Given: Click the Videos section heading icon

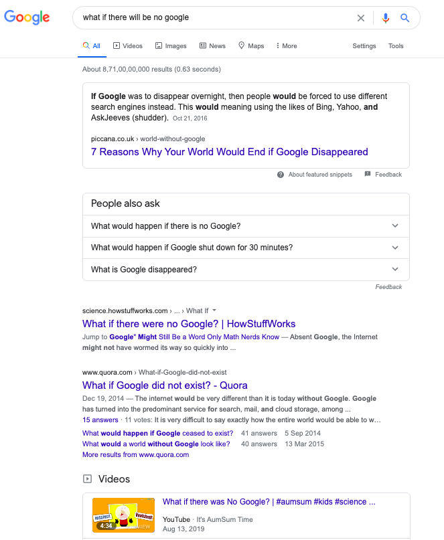Looking at the screenshot, I should click(x=87, y=479).
